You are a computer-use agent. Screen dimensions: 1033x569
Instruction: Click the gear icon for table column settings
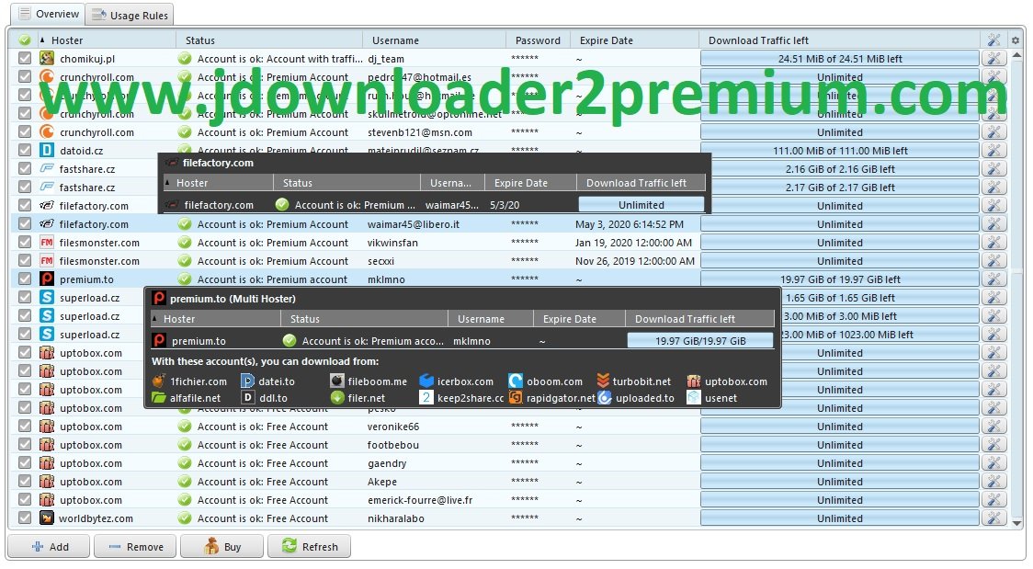click(x=1016, y=40)
